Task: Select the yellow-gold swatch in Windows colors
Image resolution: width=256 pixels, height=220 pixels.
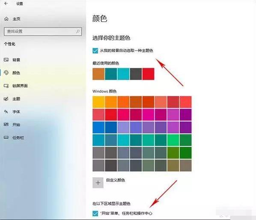Action: pyautogui.click(x=98, y=102)
